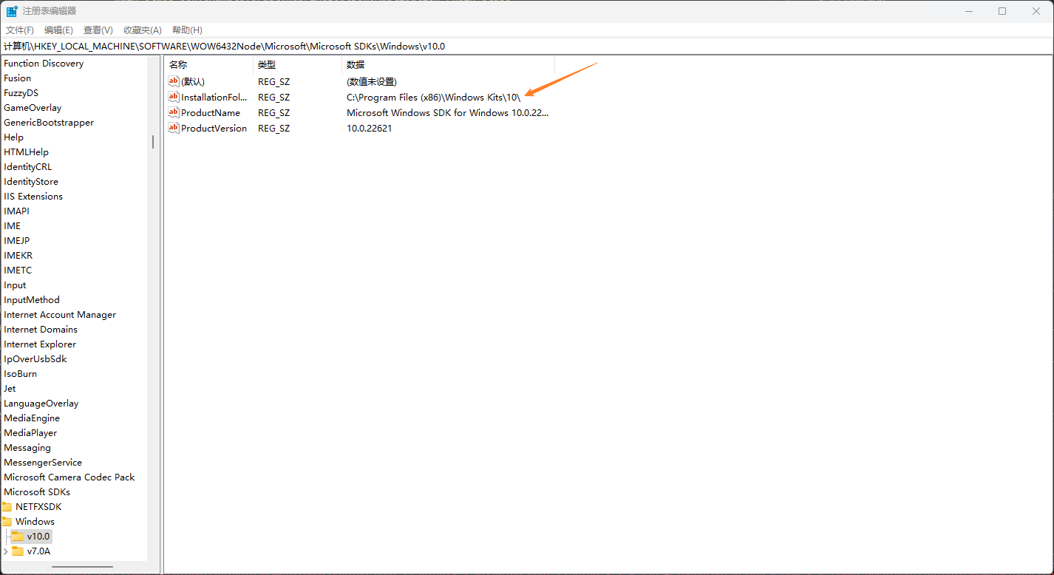Expand the v7.0A key
Image resolution: width=1054 pixels, height=575 pixels.
pyautogui.click(x=6, y=551)
